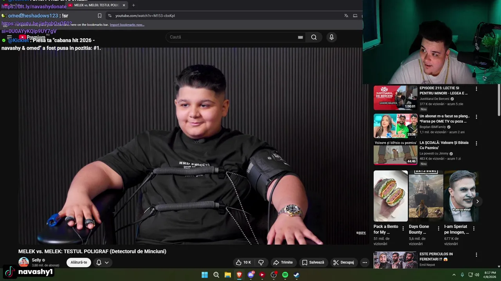Create a clip with Decupaj

click(x=343, y=262)
